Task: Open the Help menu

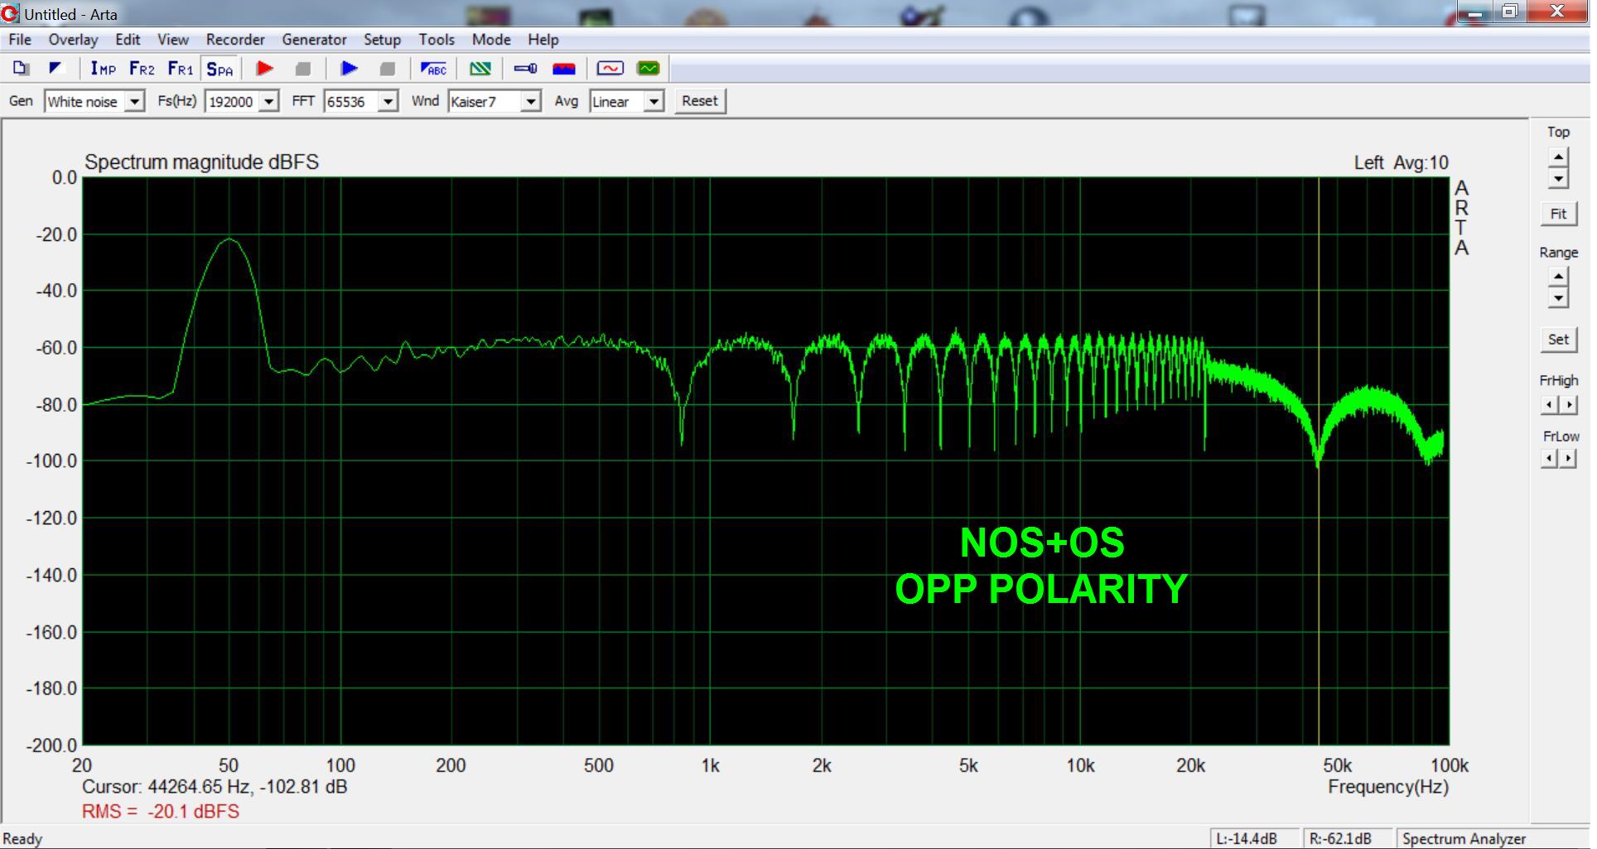Action: [543, 40]
